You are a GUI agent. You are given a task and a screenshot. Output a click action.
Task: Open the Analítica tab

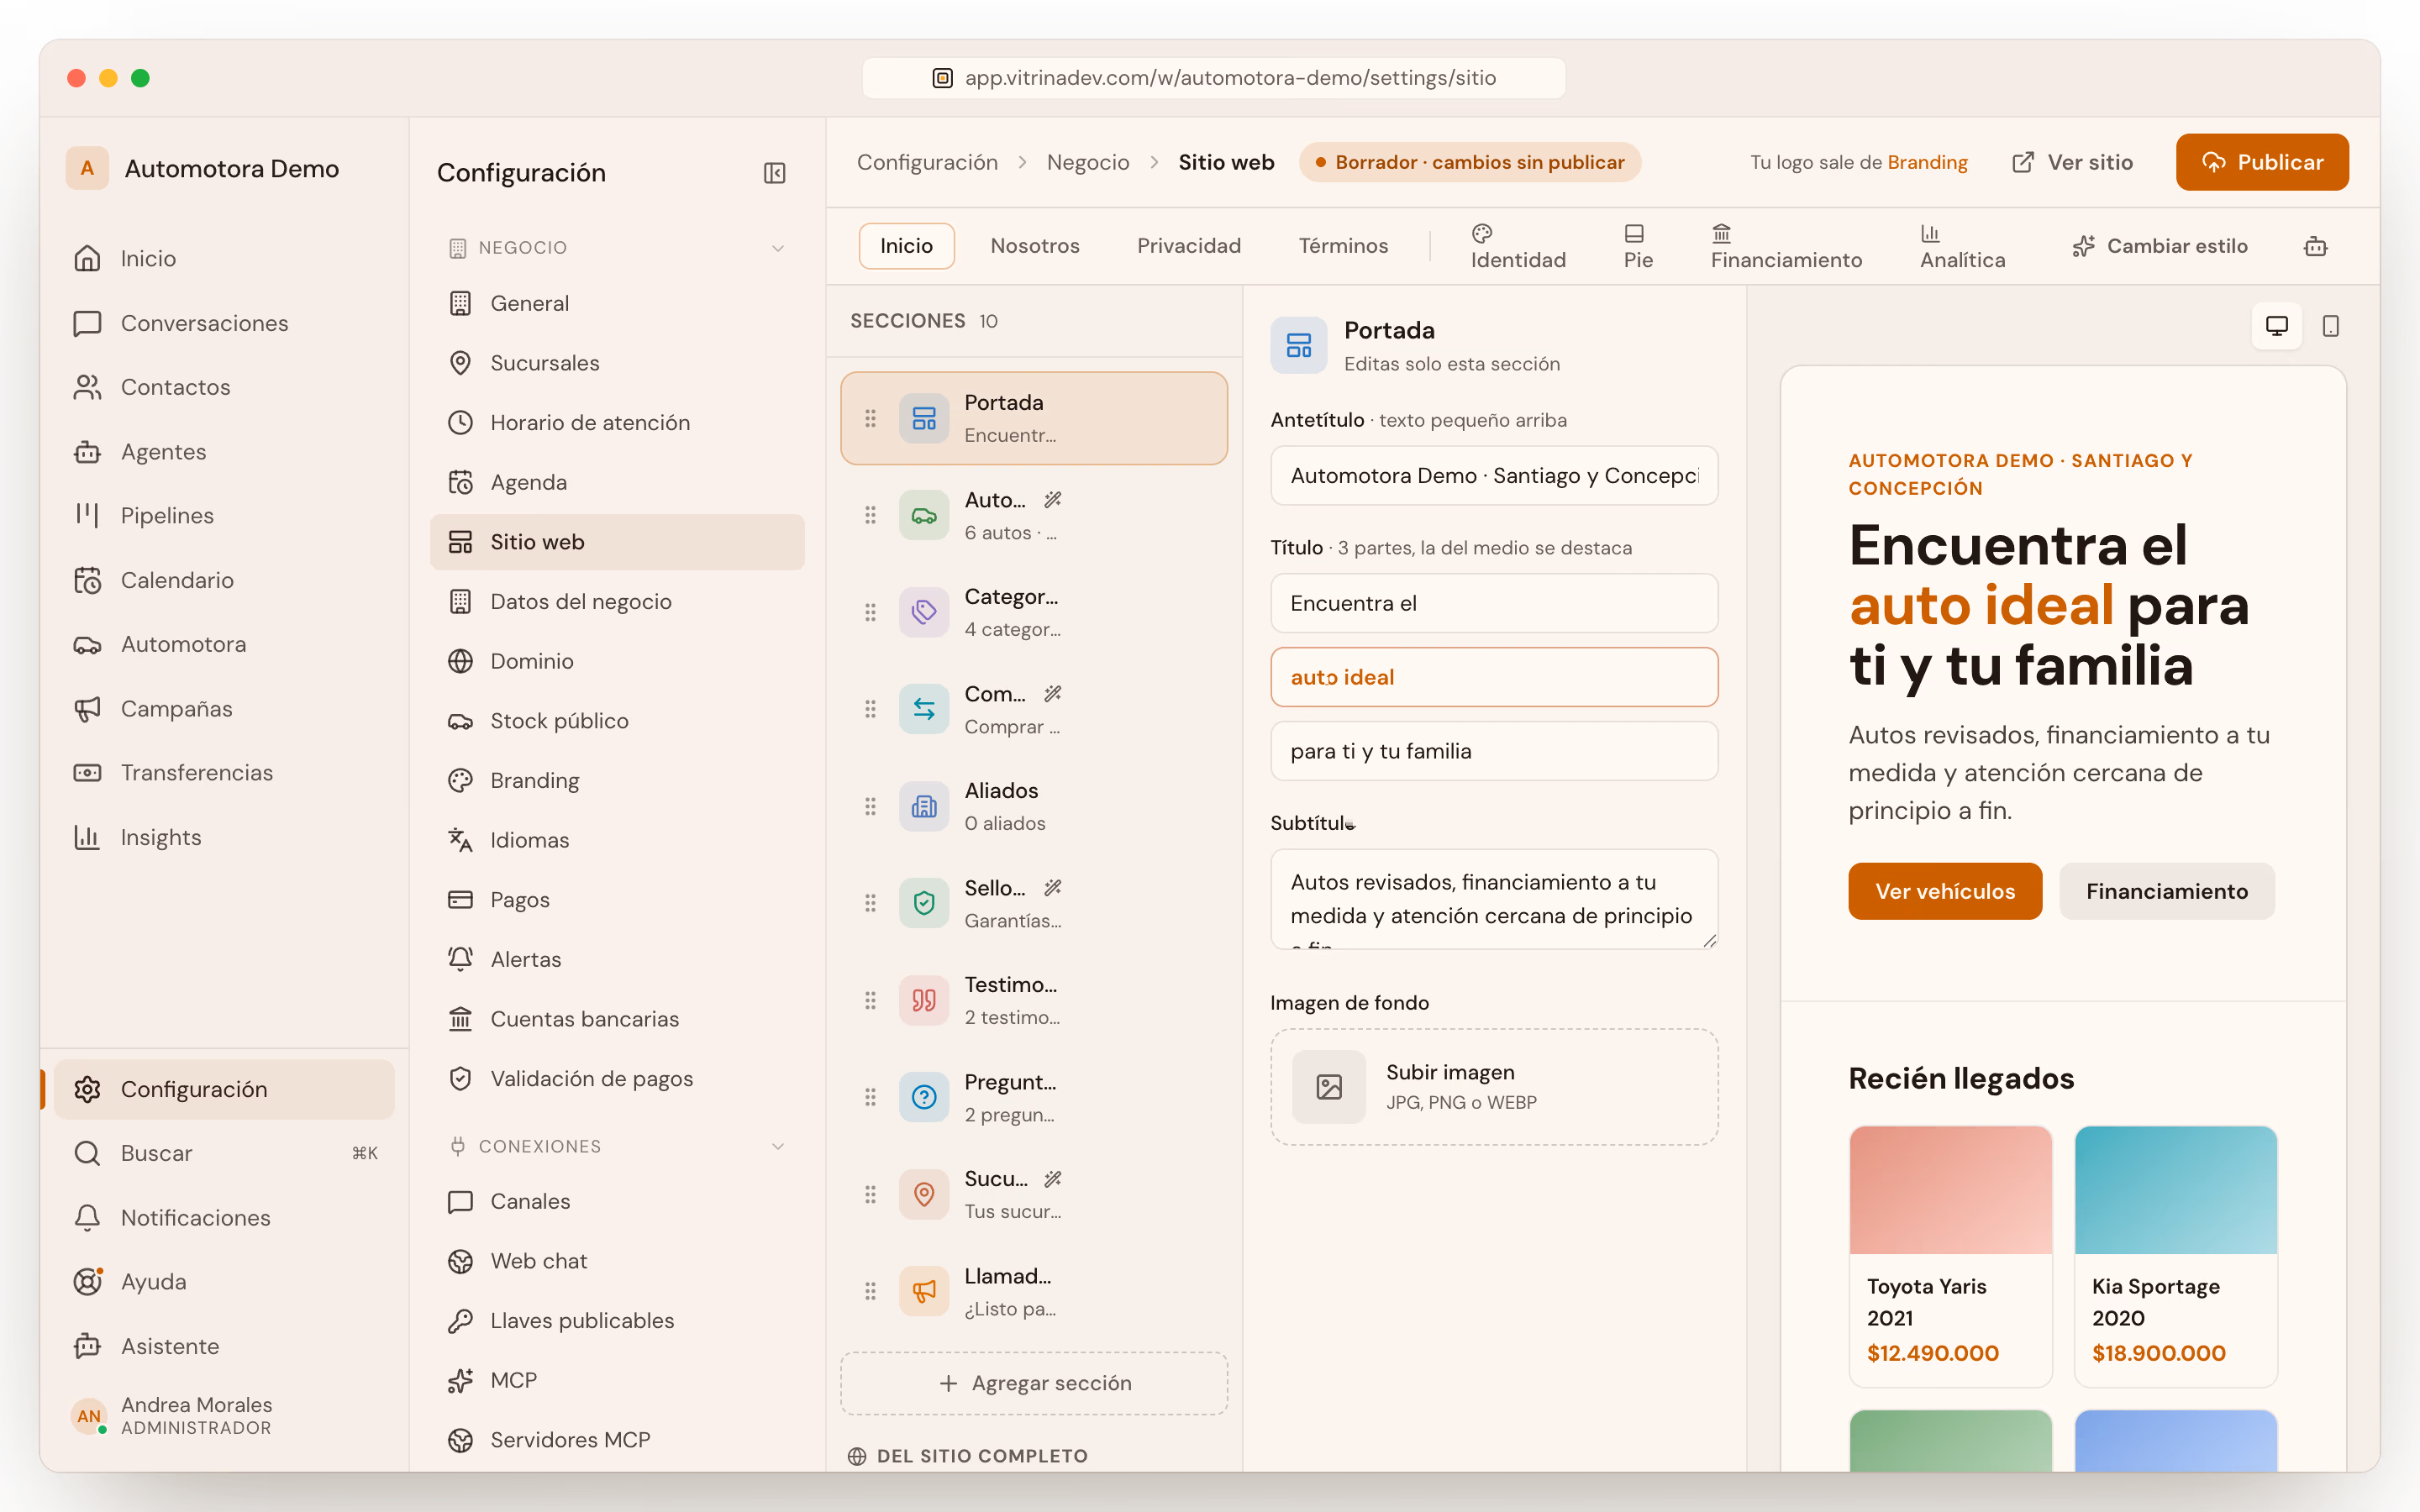pos(1962,246)
